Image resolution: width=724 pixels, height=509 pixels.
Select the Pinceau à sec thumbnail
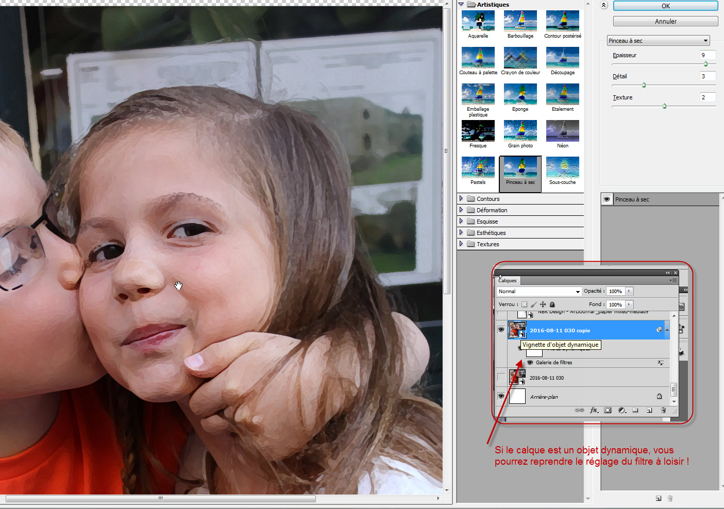click(520, 167)
